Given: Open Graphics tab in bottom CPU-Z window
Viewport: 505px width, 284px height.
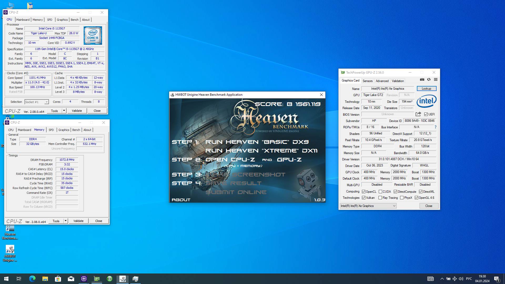Looking at the screenshot, I should [64, 130].
